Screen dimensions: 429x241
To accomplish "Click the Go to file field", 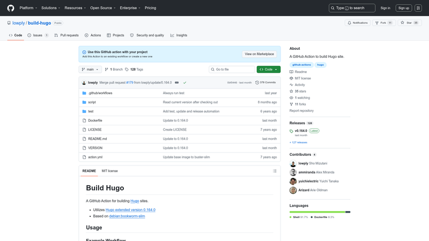I will click(x=232, y=70).
